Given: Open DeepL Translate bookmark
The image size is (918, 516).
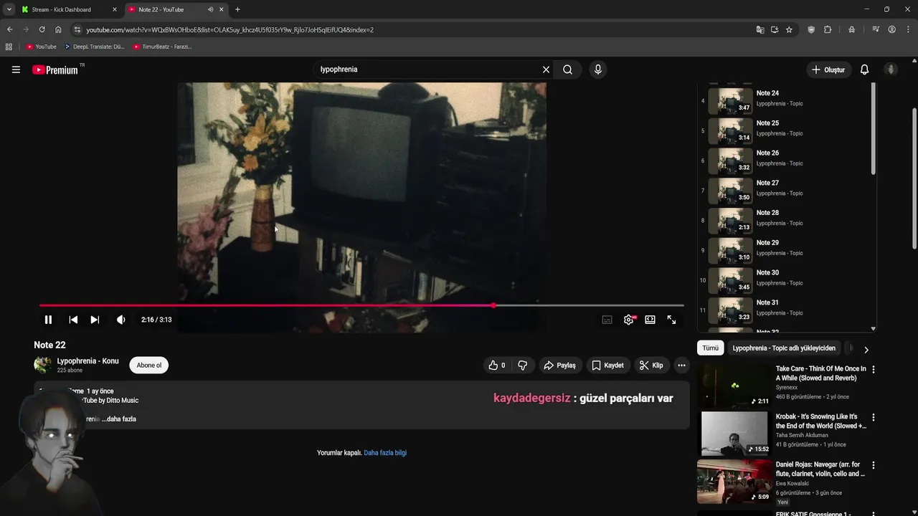Looking at the screenshot, I should tap(94, 47).
